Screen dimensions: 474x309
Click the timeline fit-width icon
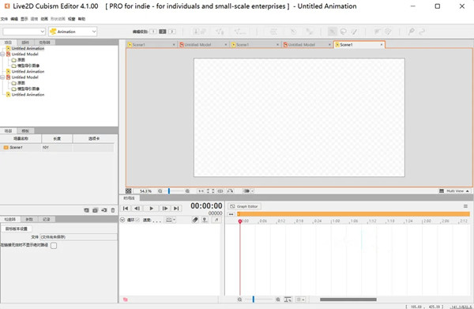[288, 300]
